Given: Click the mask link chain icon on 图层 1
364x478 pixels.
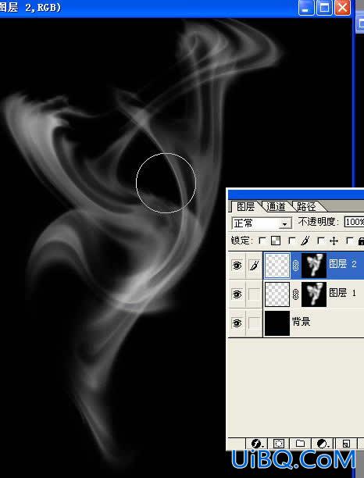Looking at the screenshot, I should coord(295,294).
